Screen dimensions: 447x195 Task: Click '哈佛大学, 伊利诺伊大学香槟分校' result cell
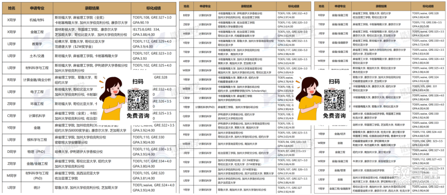click(92, 152)
